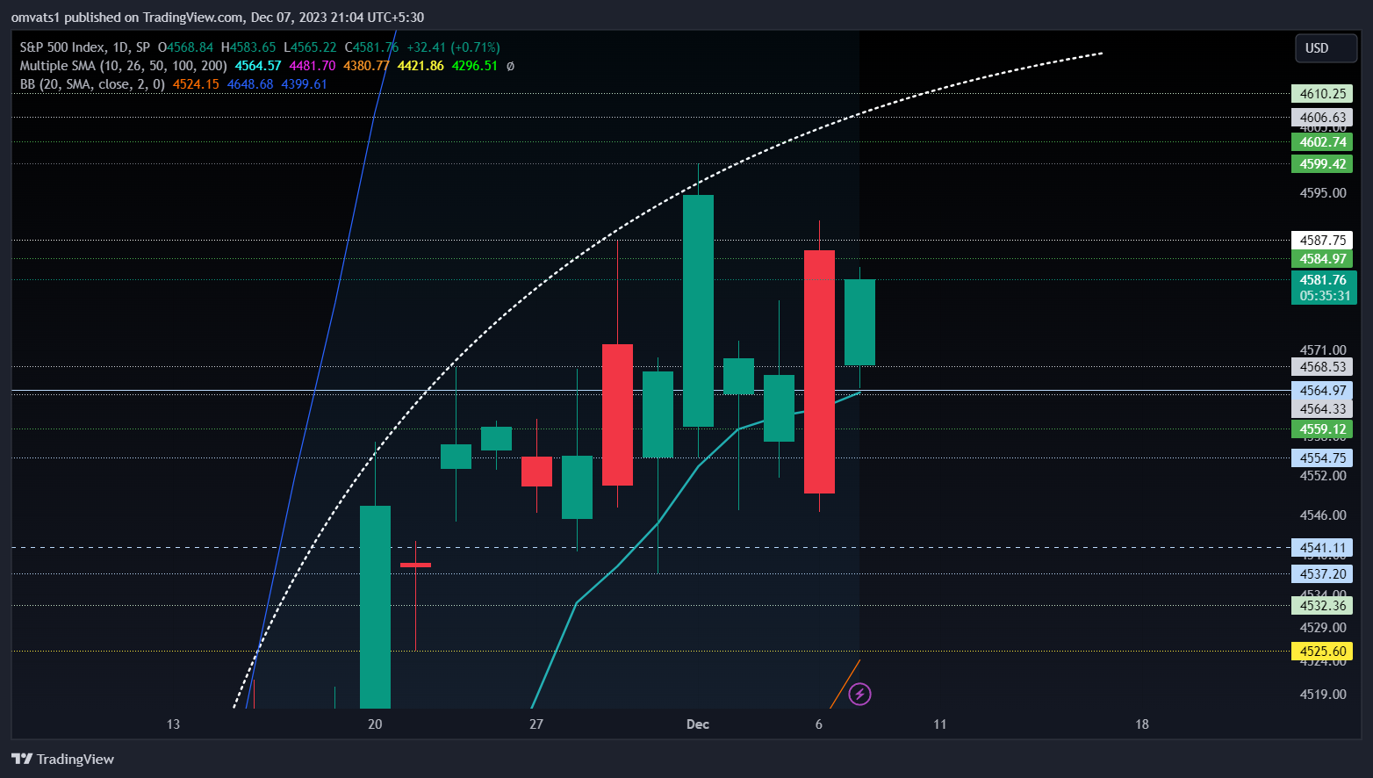Click the 4571.00 axis price tick
The width and height of the screenshot is (1373, 778).
(x=1322, y=350)
